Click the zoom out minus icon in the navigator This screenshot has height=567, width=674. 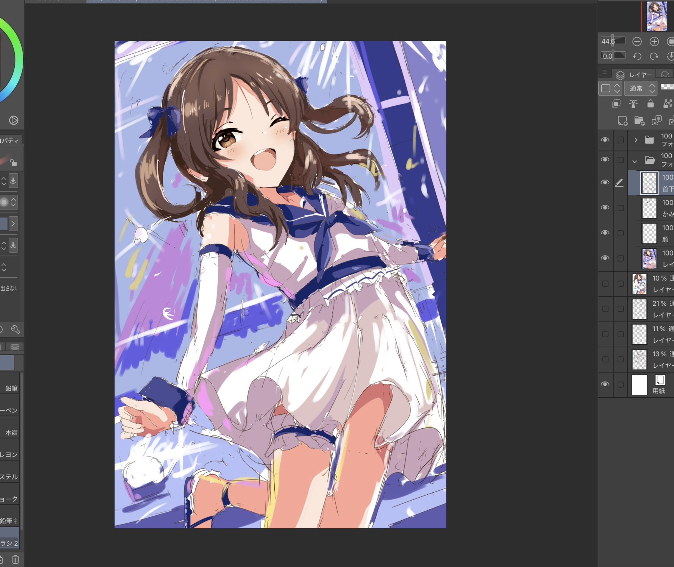coord(637,41)
